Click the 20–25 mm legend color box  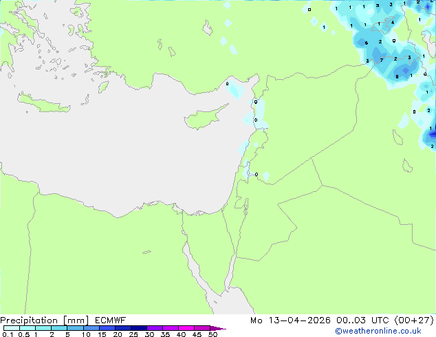pos(122,328)
